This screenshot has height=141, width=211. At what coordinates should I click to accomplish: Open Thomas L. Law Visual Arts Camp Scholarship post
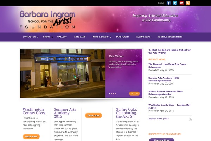pos(167,66)
